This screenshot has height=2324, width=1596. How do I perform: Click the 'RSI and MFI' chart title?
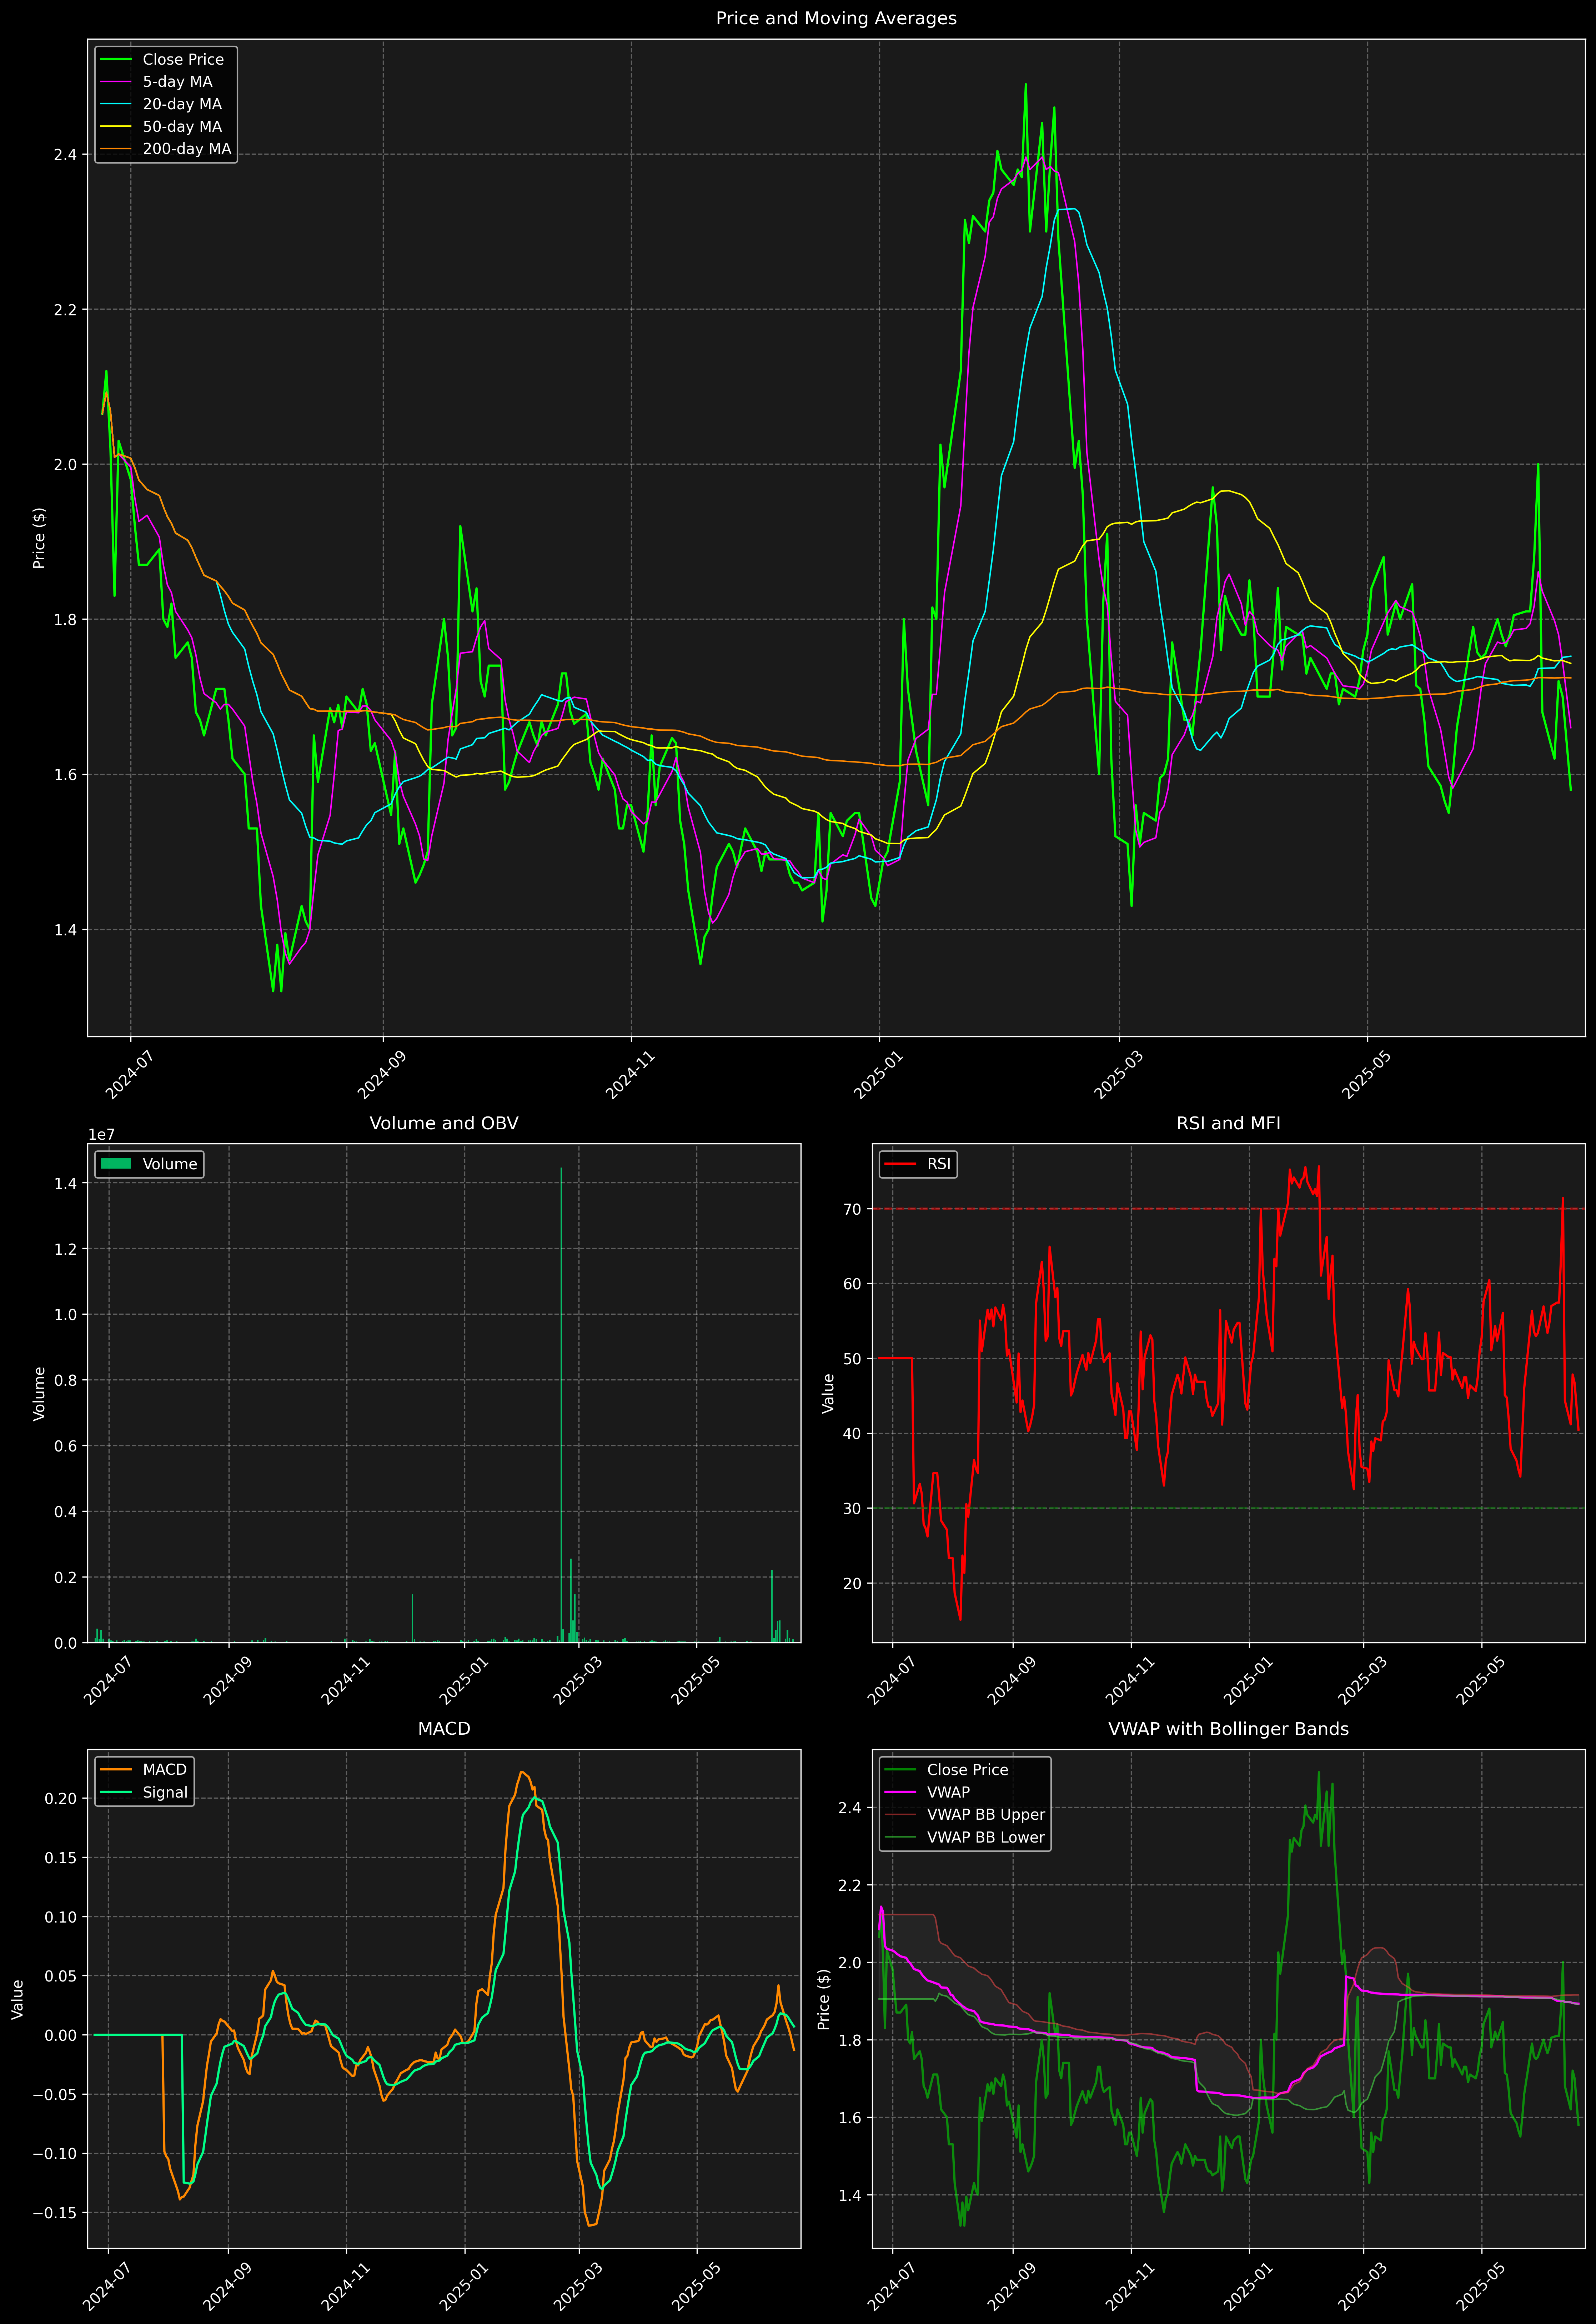pos(1228,1123)
